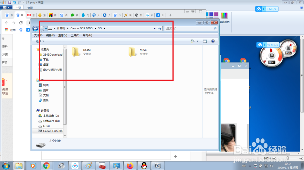Open the media player icon in taskbar
This screenshot has width=304, height=170.
[33, 166]
